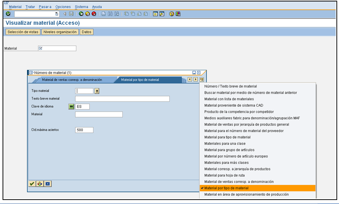Open the command field history dropdown
This screenshot has height=204, width=339.
(x=57, y=14)
